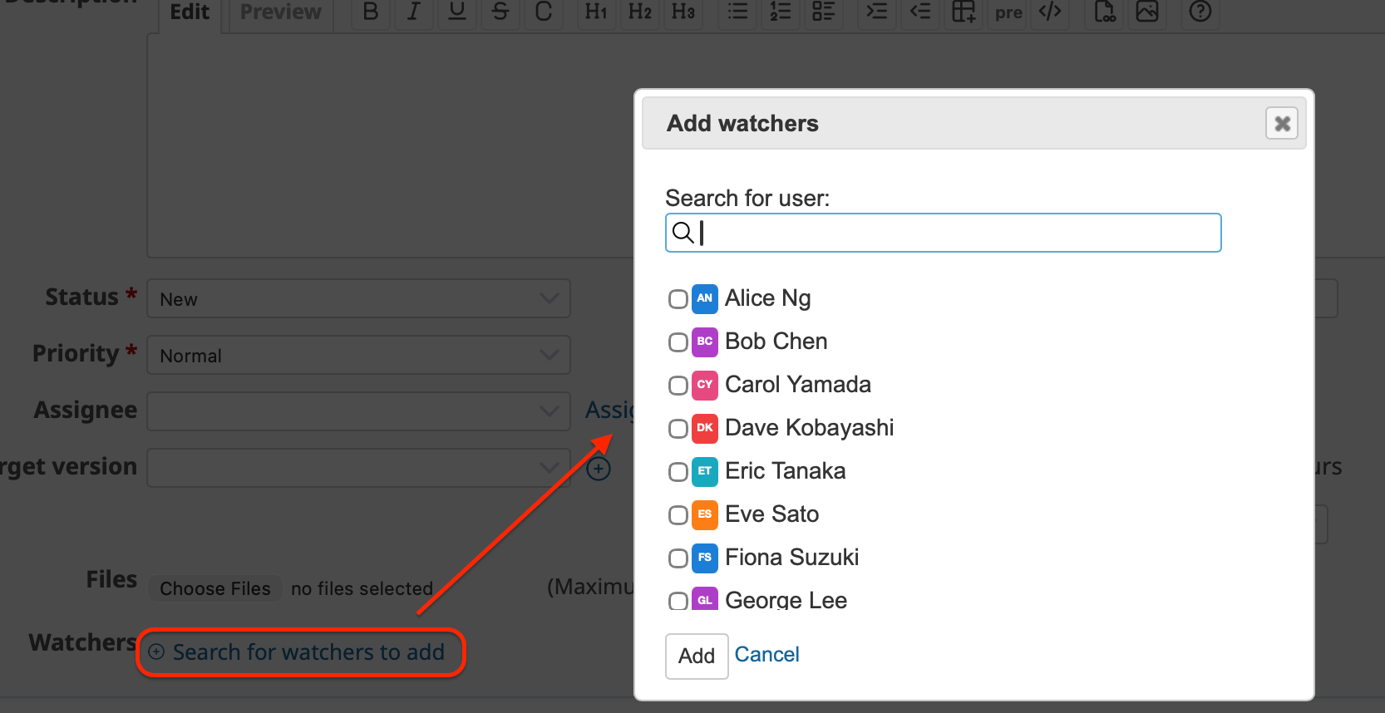
Task: Click the strikethrough formatting icon
Action: (500, 12)
